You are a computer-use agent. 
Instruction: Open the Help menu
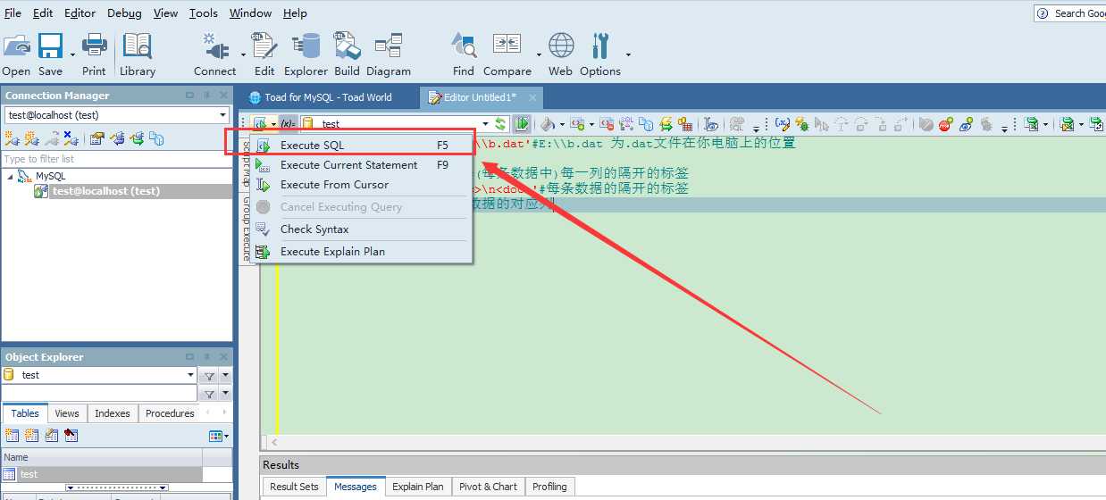(x=295, y=13)
